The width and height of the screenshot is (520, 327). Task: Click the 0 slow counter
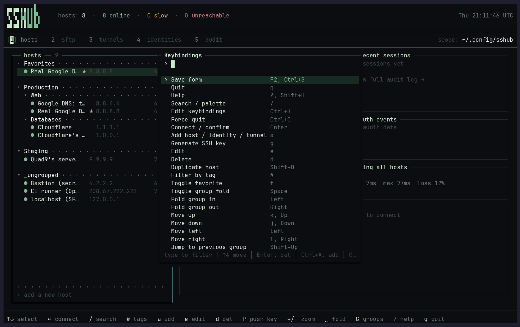pos(158,16)
